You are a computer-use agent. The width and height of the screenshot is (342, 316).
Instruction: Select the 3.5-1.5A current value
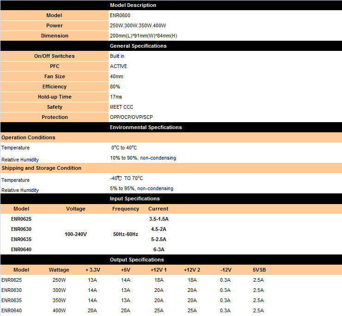[159, 219]
